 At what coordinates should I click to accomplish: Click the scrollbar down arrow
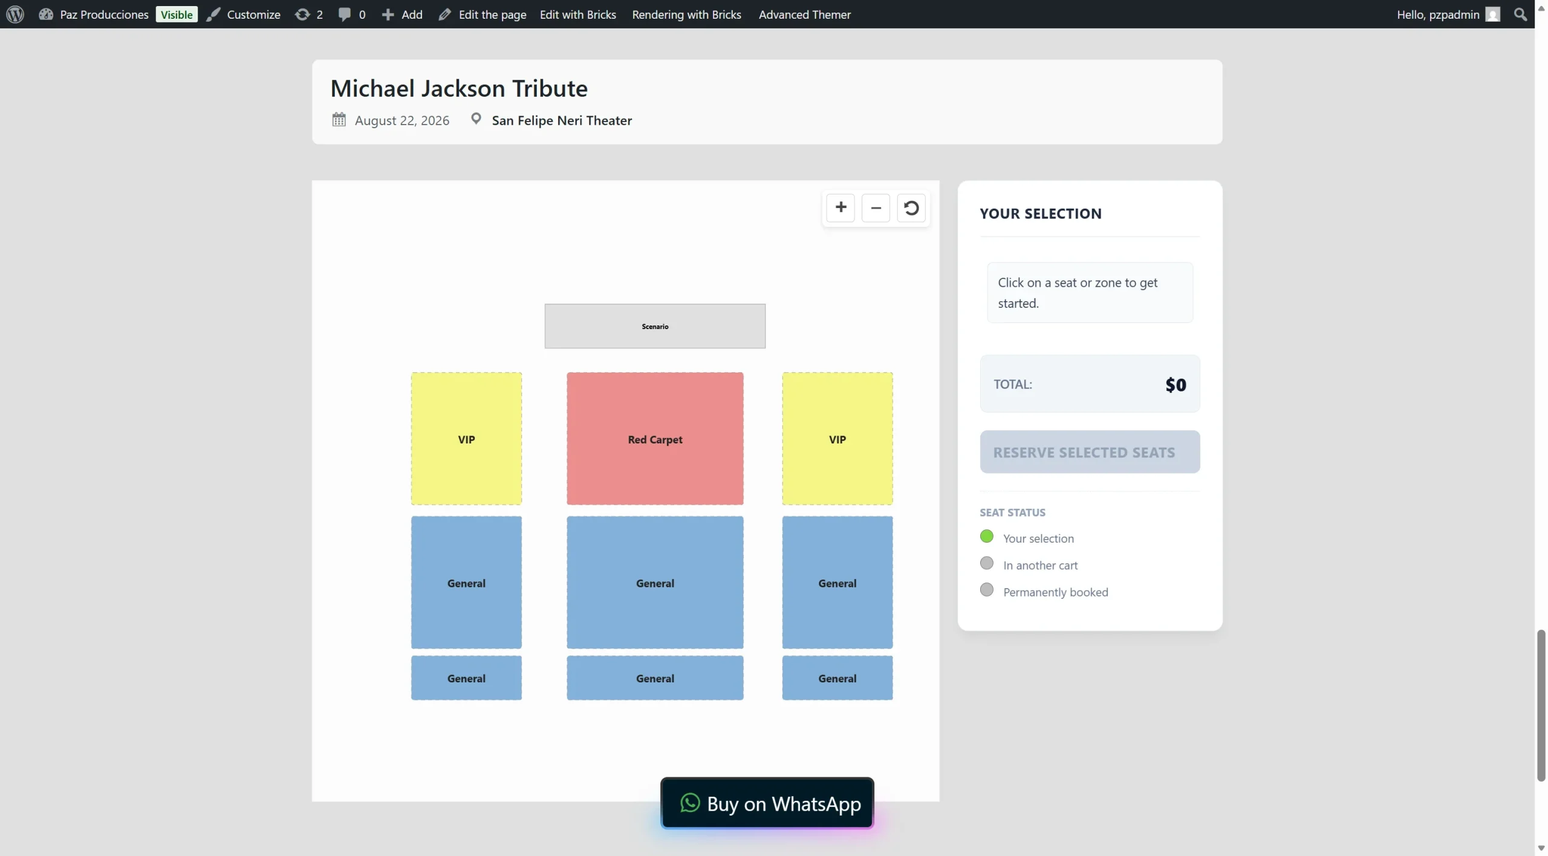coord(1541,848)
